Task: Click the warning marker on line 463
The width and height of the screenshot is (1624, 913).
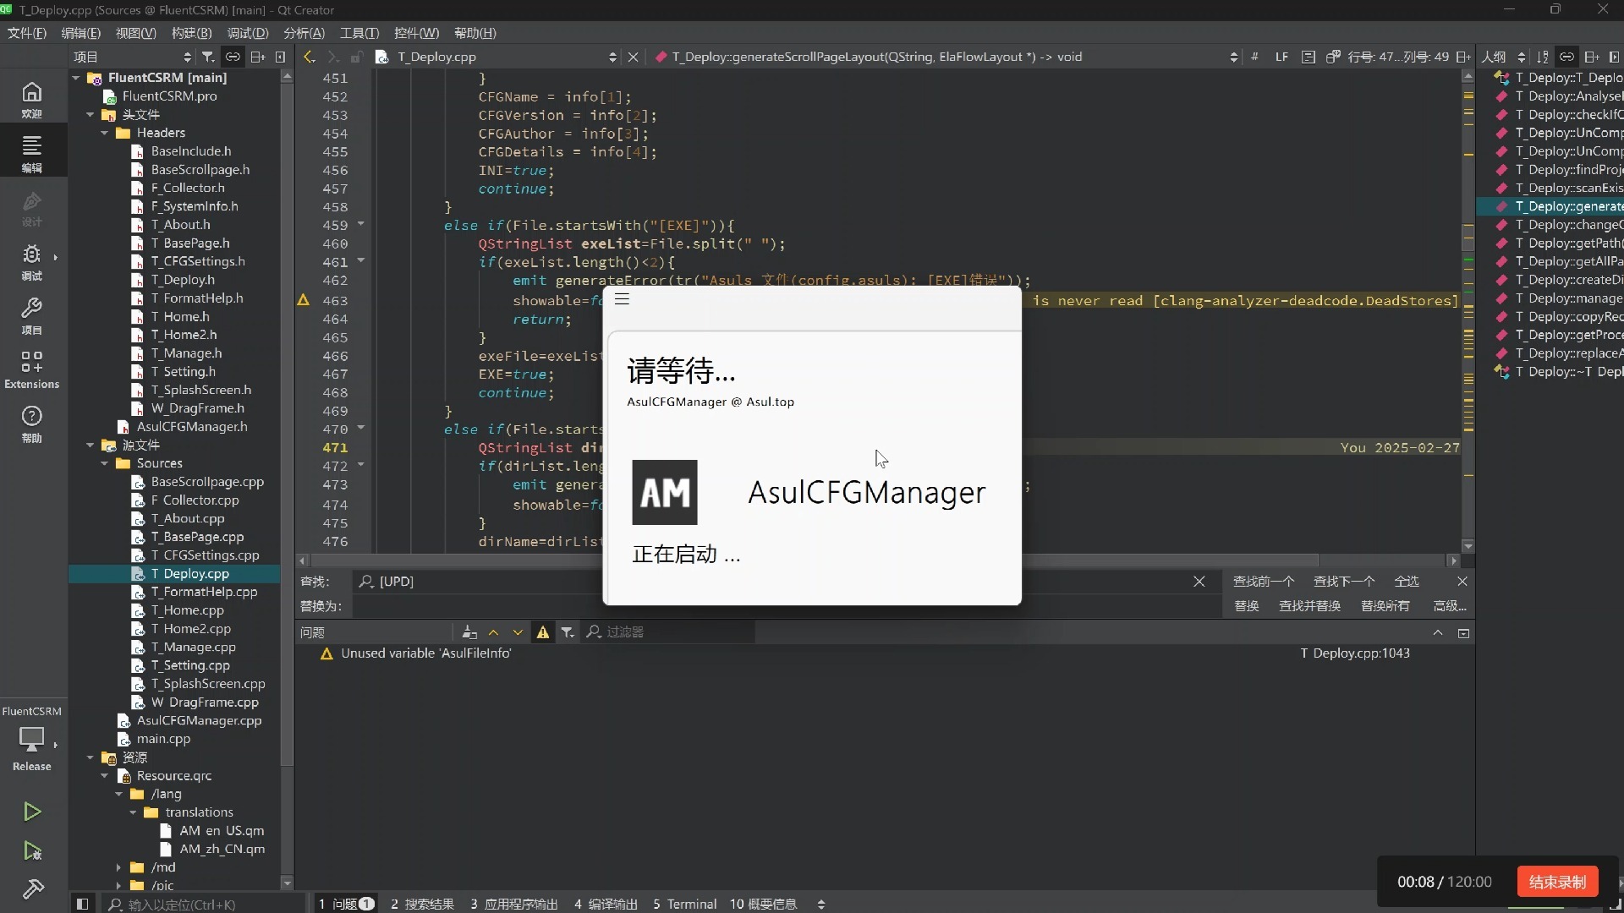Action: tap(304, 300)
